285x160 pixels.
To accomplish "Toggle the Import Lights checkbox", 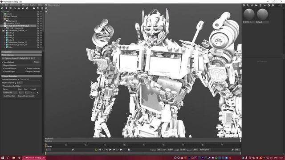I will tap(4, 72).
